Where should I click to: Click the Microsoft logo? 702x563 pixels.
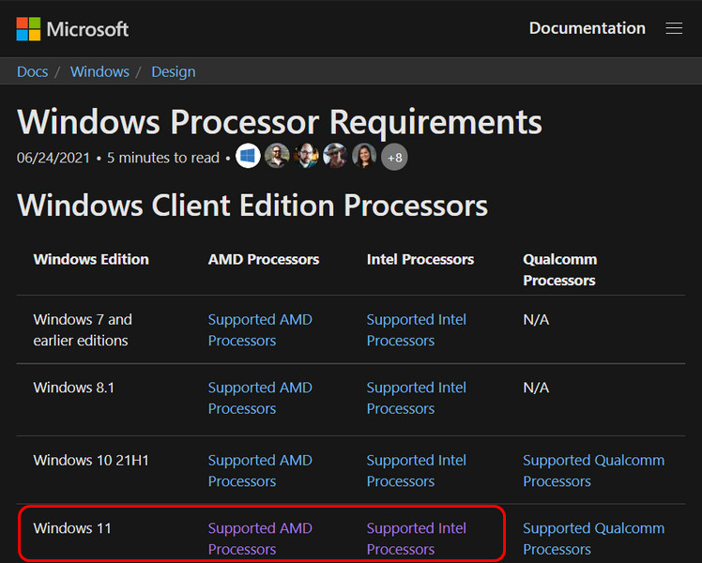[72, 29]
